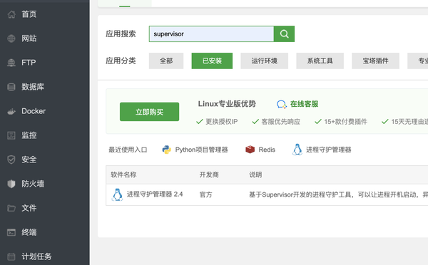Click 15+款付费插件 feature text
Screen dimensions: 428x265
[x=345, y=122]
